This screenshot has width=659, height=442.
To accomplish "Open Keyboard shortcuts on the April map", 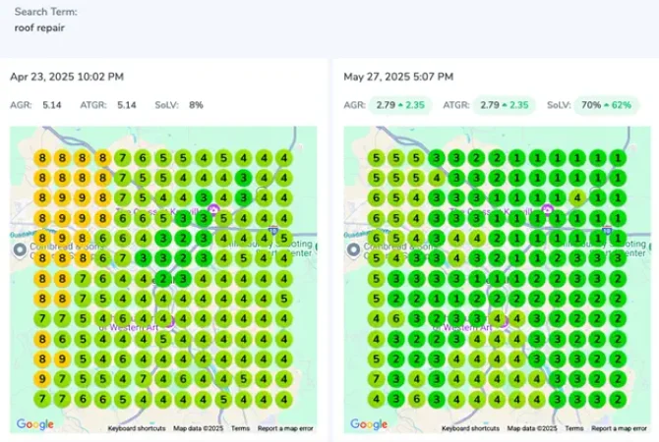I will pos(137,428).
